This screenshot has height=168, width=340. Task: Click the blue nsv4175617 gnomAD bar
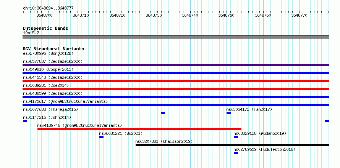(x=176, y=105)
